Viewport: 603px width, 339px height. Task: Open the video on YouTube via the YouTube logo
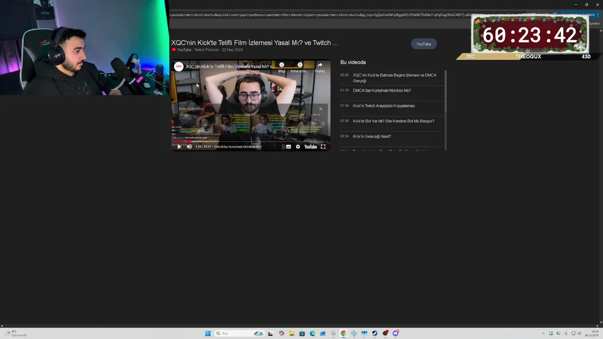click(x=310, y=147)
